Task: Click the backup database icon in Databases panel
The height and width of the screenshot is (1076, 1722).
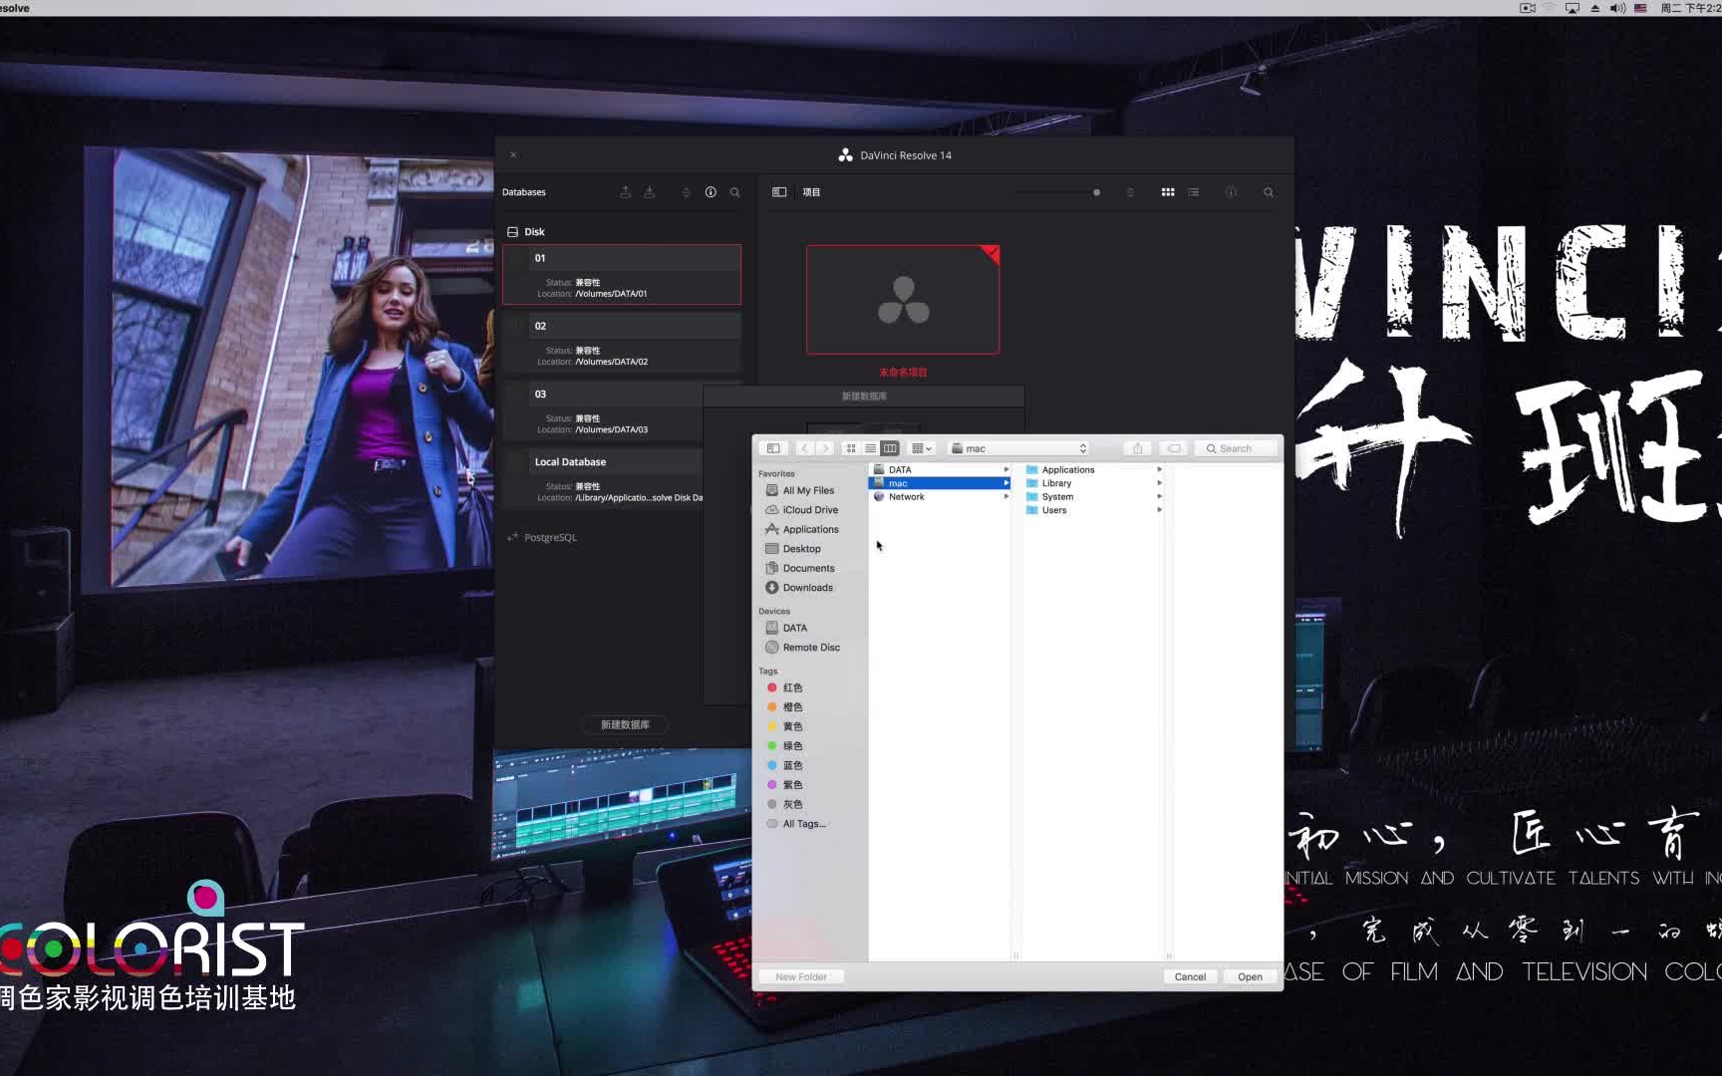Action: tap(626, 192)
